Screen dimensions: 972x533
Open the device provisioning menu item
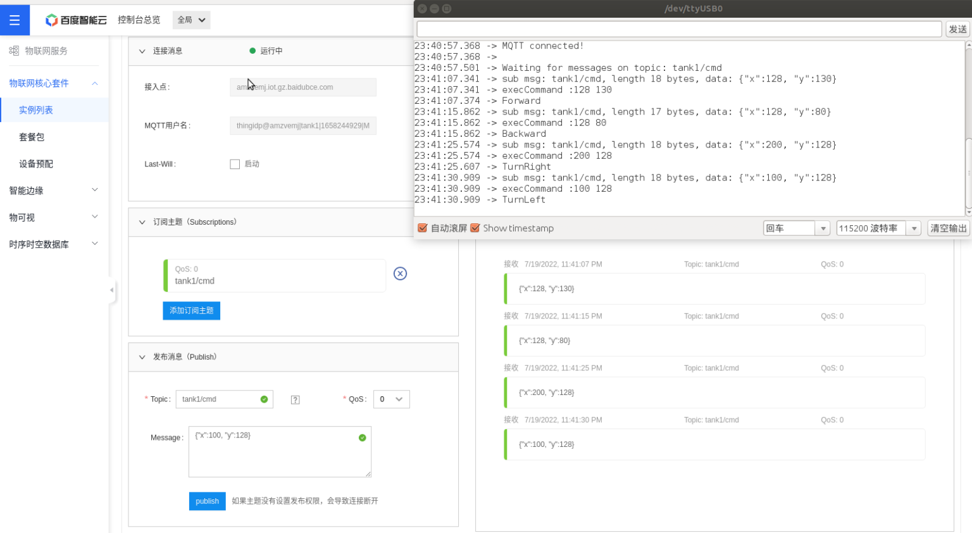(x=36, y=164)
